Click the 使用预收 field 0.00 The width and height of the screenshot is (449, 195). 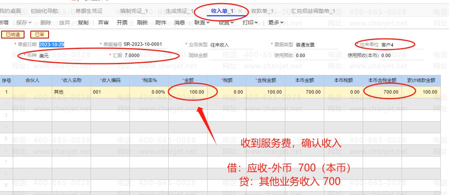317,56
